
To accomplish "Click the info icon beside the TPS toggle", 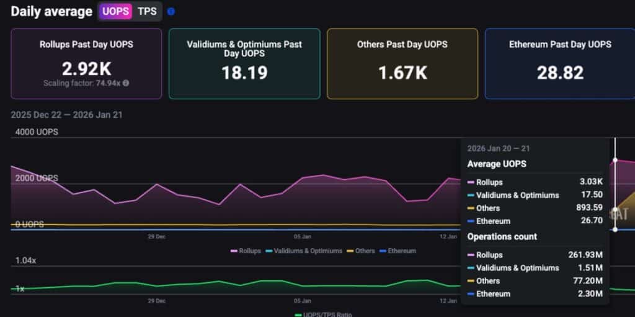I will tap(171, 11).
